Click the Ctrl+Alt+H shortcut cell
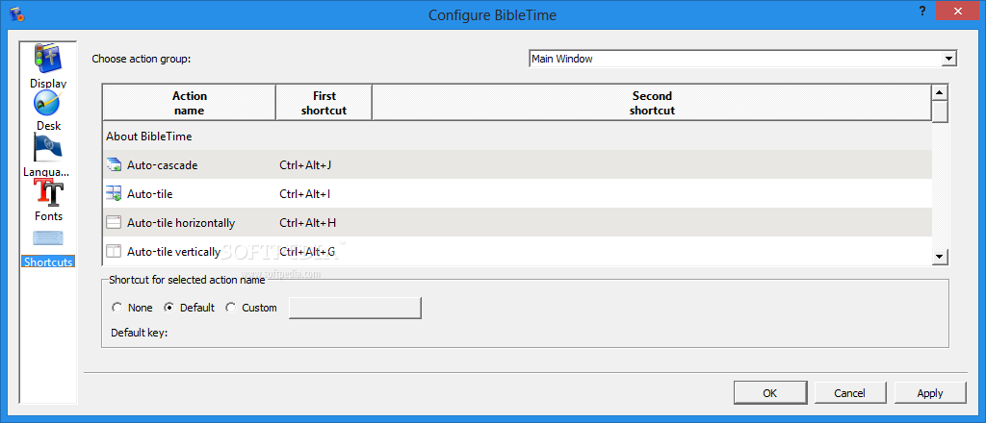Image resolution: width=986 pixels, height=423 pixels. coord(307,223)
